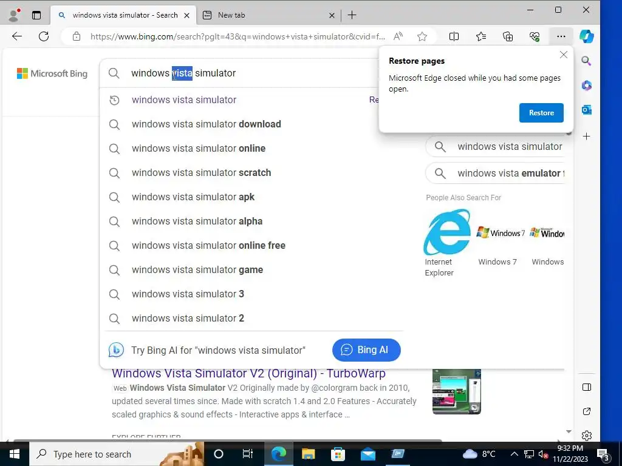
Task: Open the tab actions menu icon
Action: click(x=36, y=15)
